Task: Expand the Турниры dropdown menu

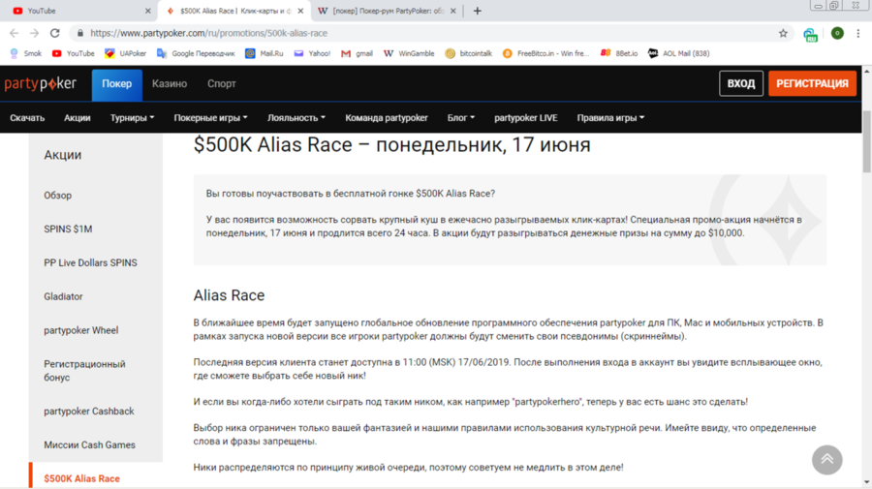Action: 132,118
